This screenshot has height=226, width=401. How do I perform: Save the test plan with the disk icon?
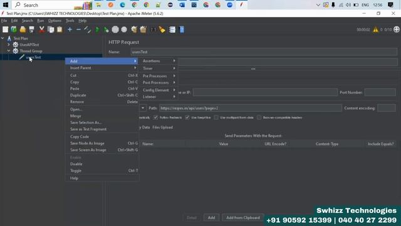(x=31, y=30)
